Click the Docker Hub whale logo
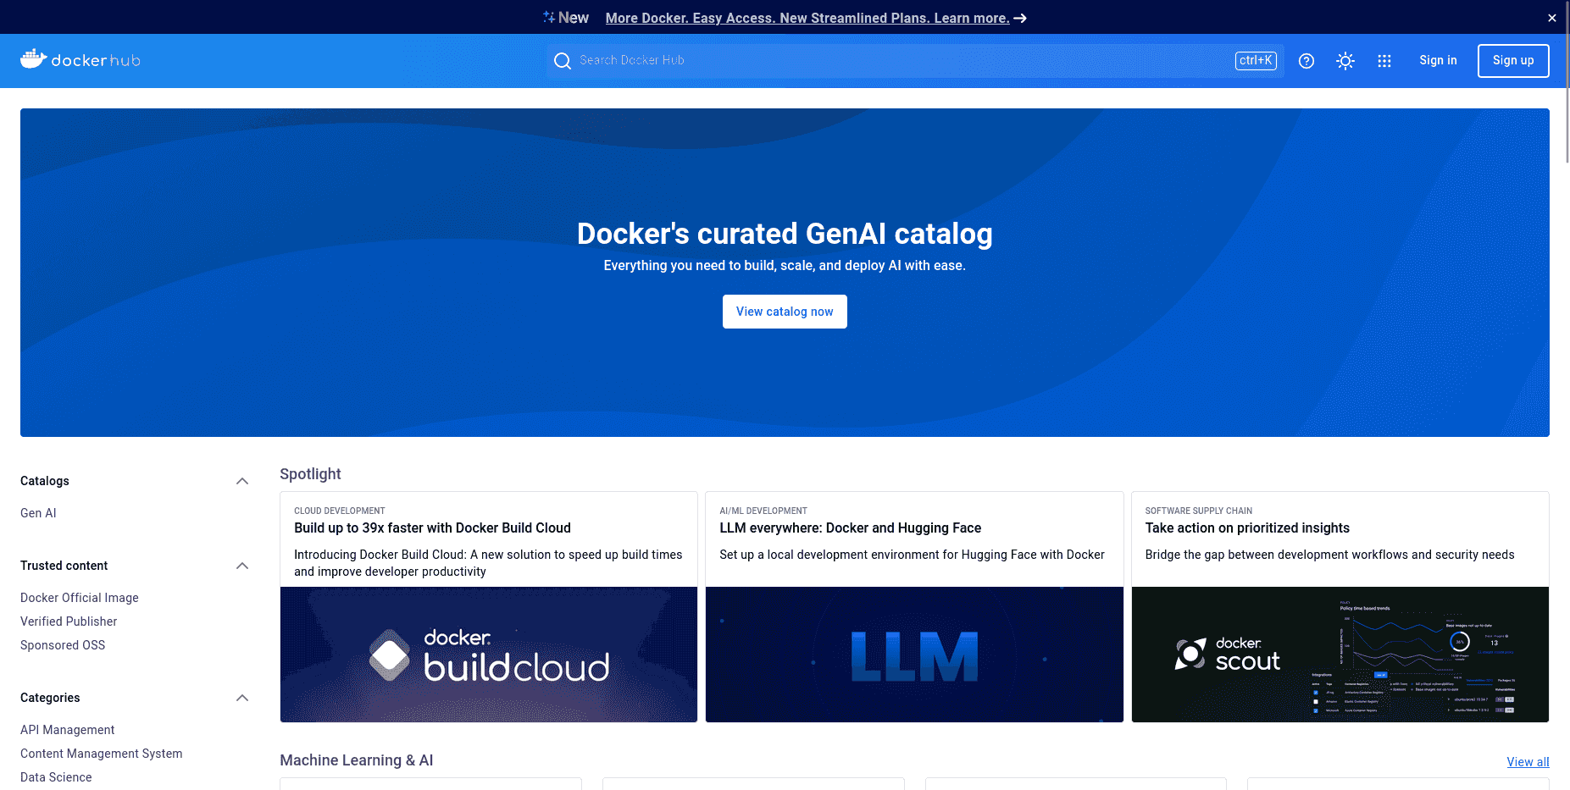This screenshot has width=1570, height=790. 80,60
